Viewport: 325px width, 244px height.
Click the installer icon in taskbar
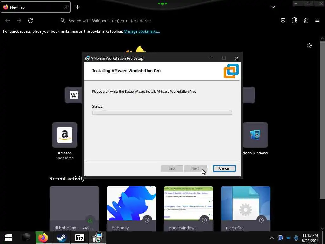tap(97, 238)
